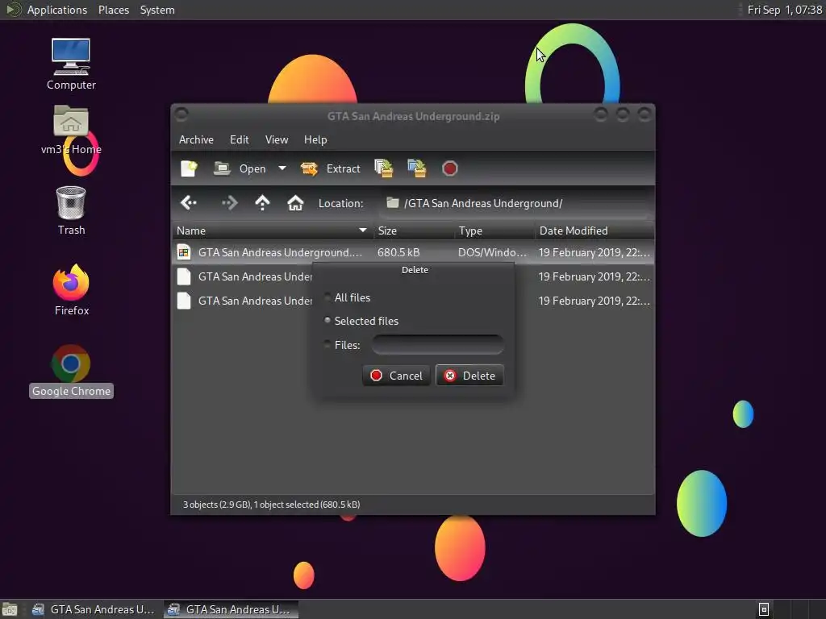Open the System menu in top panel
Viewport: 826px width, 619px height.
click(x=157, y=10)
